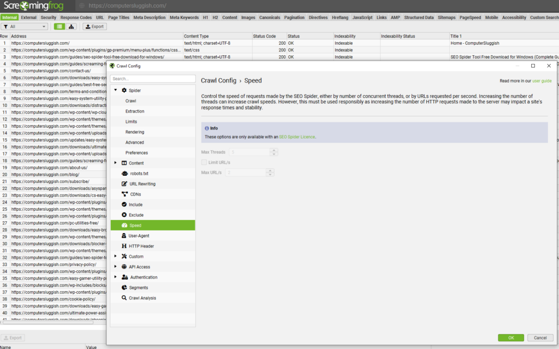
Task: Open the PageSpeed tab
Action: (x=470, y=17)
